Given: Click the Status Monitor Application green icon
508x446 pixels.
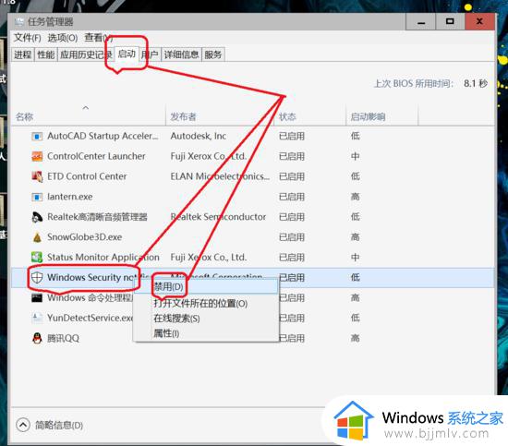Looking at the screenshot, I should click(x=37, y=258).
